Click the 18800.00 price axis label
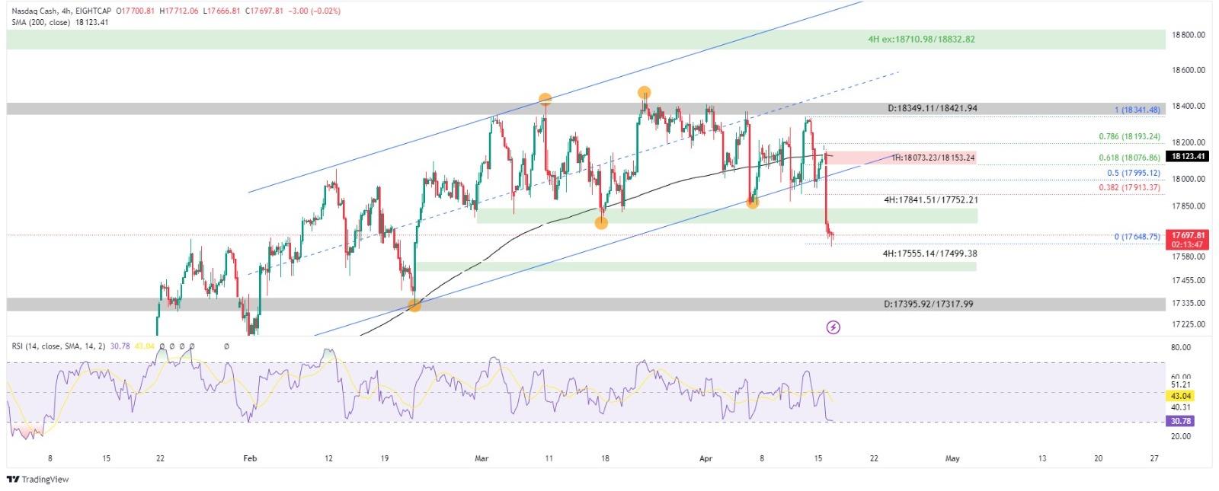 [1189, 35]
